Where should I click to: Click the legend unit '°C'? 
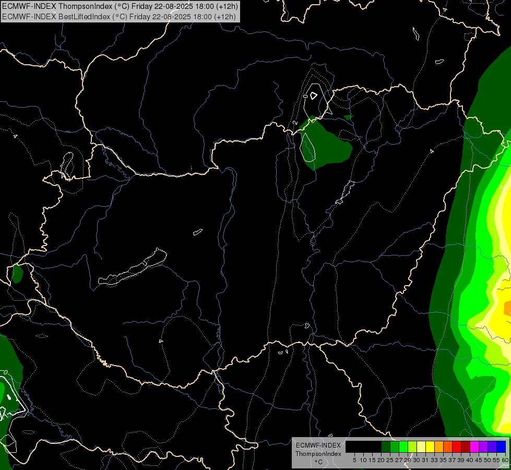[319, 462]
